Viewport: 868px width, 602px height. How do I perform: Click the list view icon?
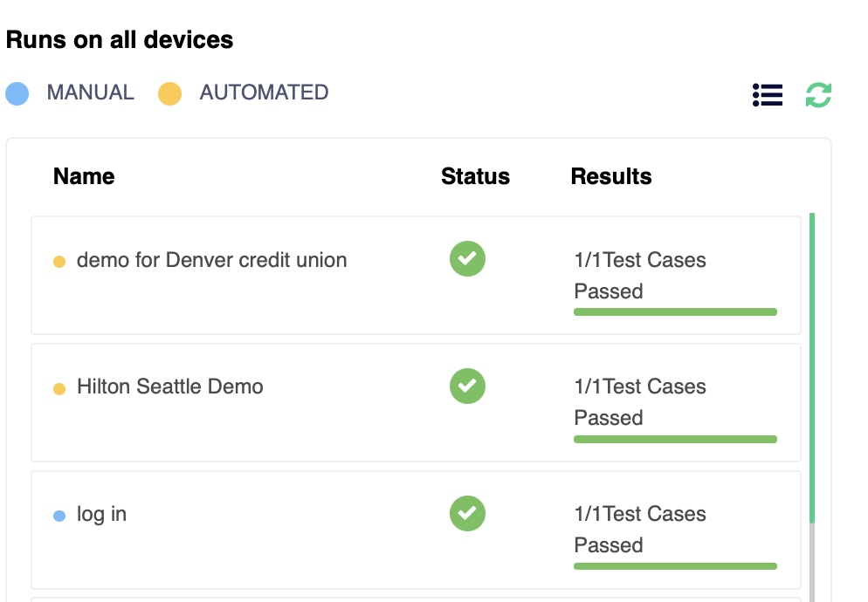[767, 94]
